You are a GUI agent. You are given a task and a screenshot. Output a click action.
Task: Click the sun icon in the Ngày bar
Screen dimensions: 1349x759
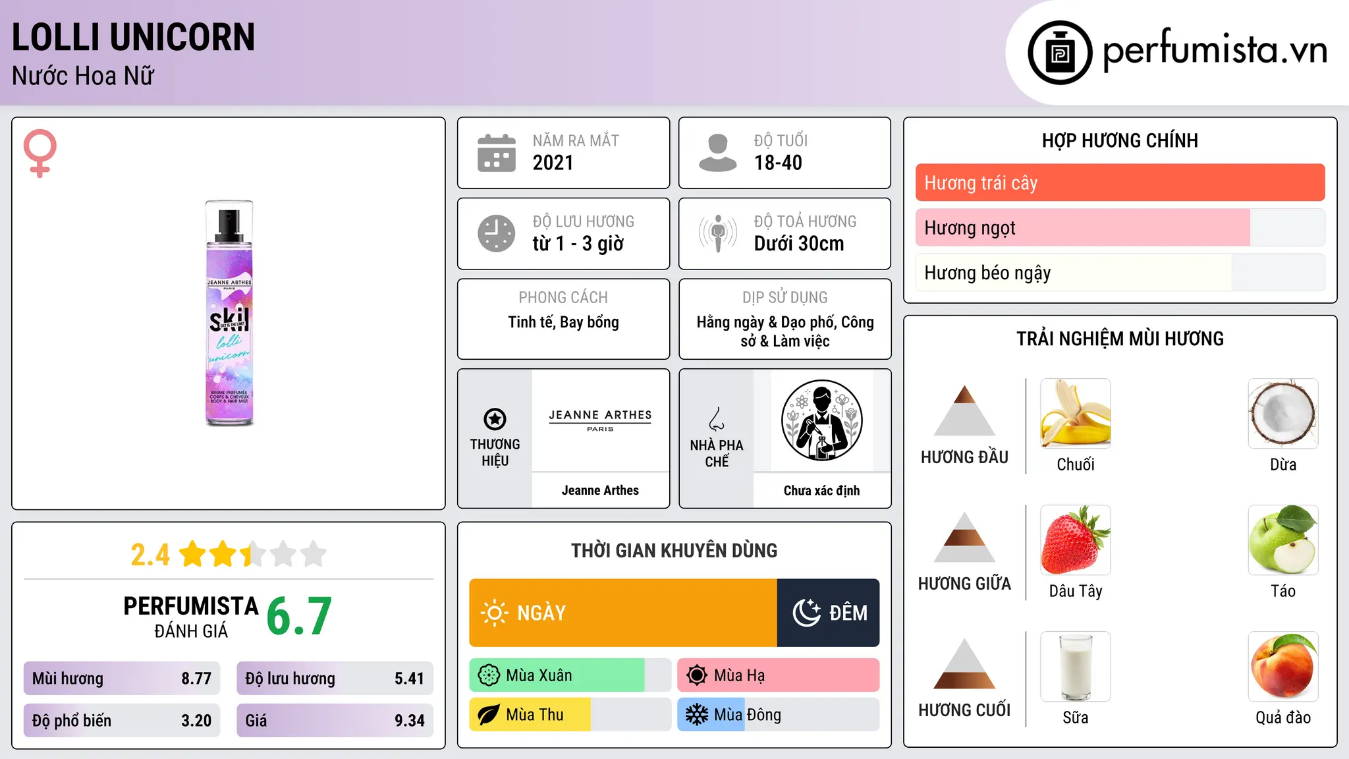coord(495,613)
